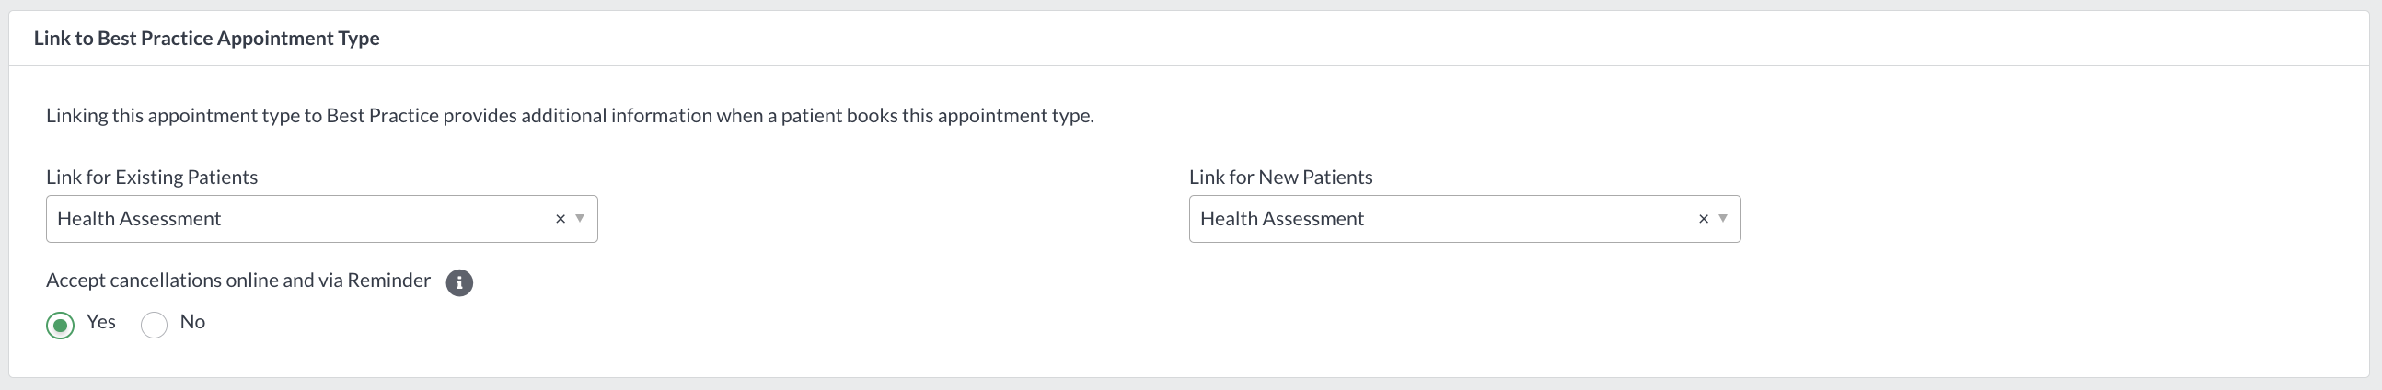Click the Linking this appointment type description text
The width and height of the screenshot is (2382, 390).
tap(570, 116)
